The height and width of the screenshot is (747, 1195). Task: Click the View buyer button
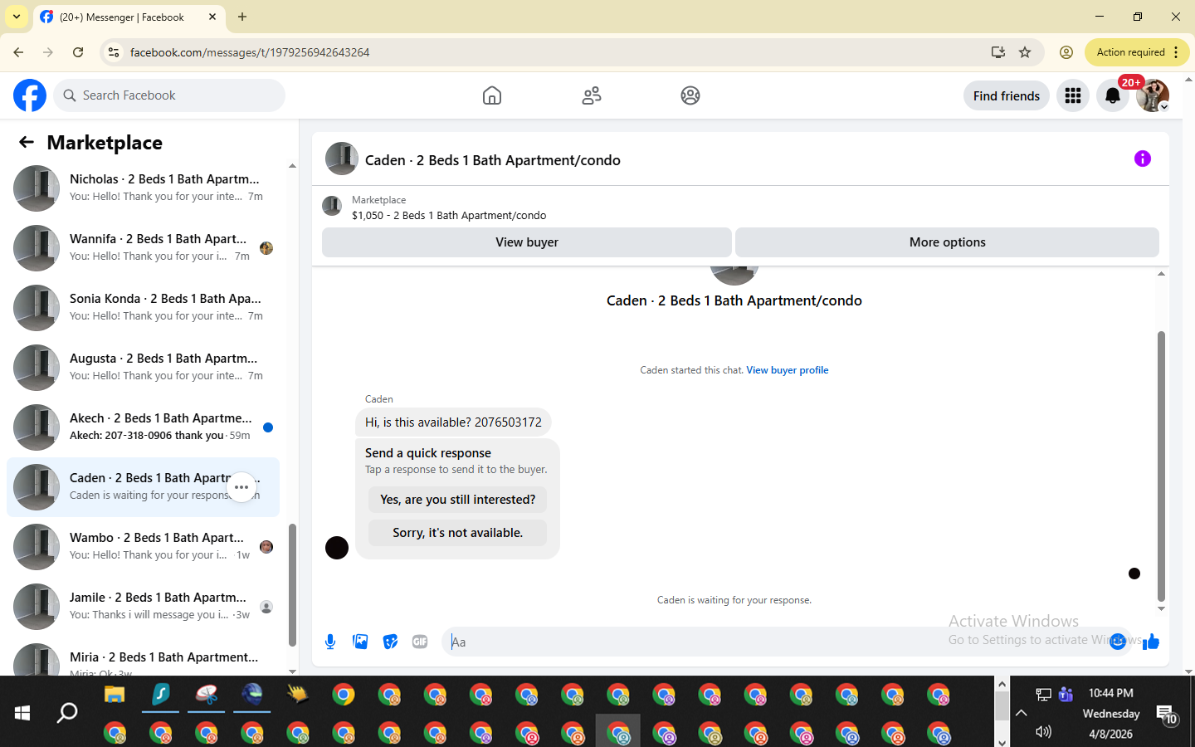(527, 242)
